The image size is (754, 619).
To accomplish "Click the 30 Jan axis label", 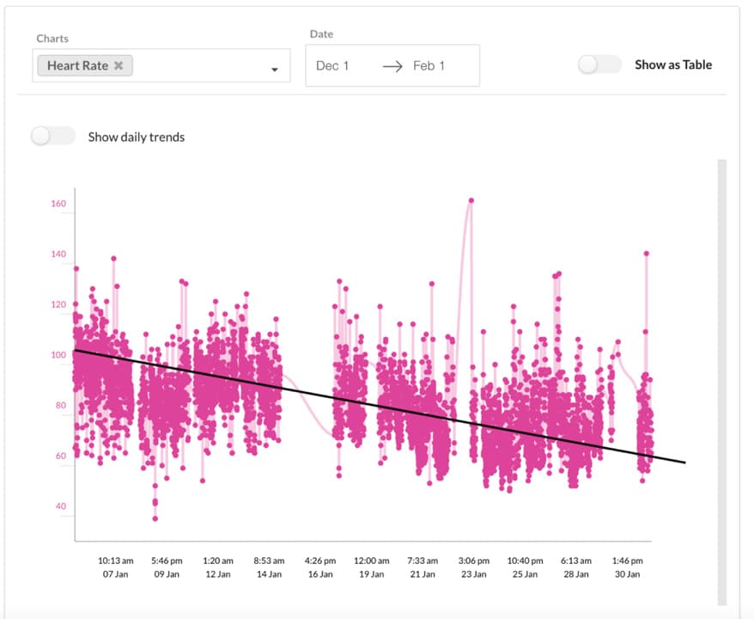I will coord(628,574).
